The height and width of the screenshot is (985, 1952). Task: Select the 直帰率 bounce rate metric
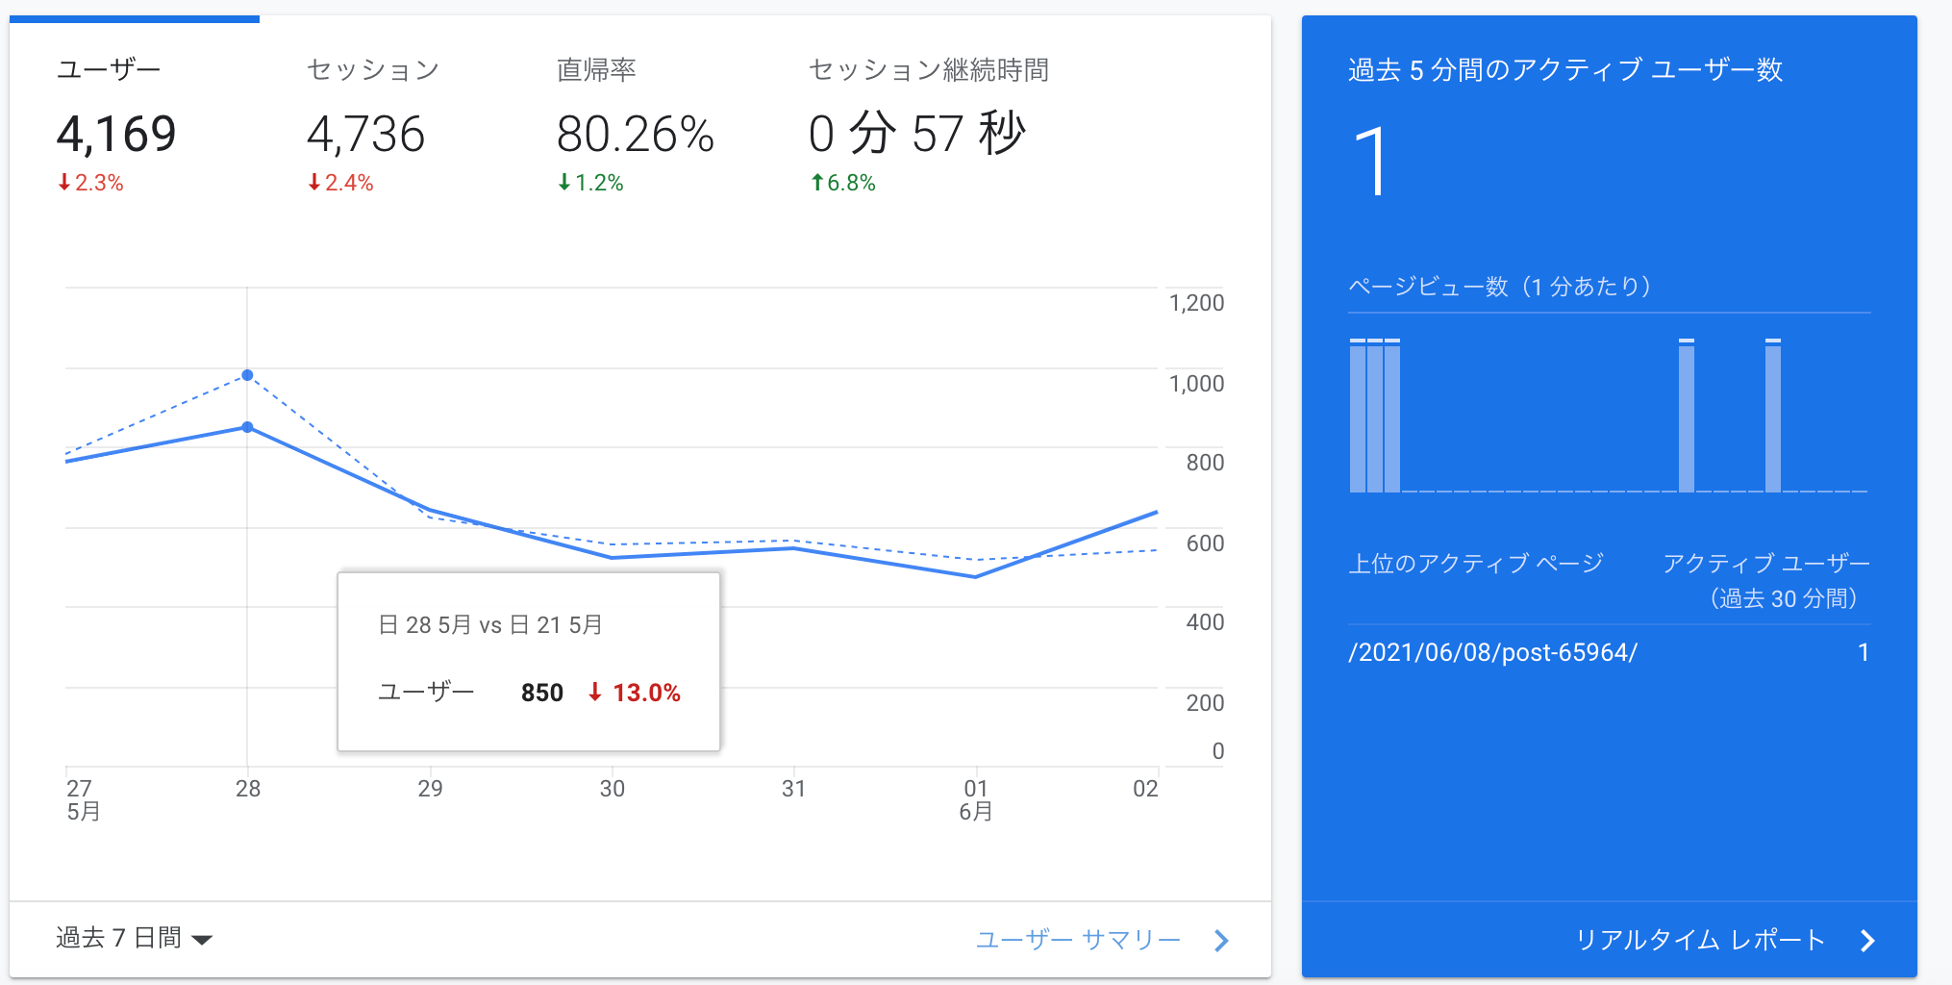click(597, 68)
